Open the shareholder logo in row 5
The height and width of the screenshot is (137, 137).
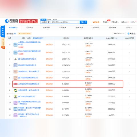[x=15, y=71]
